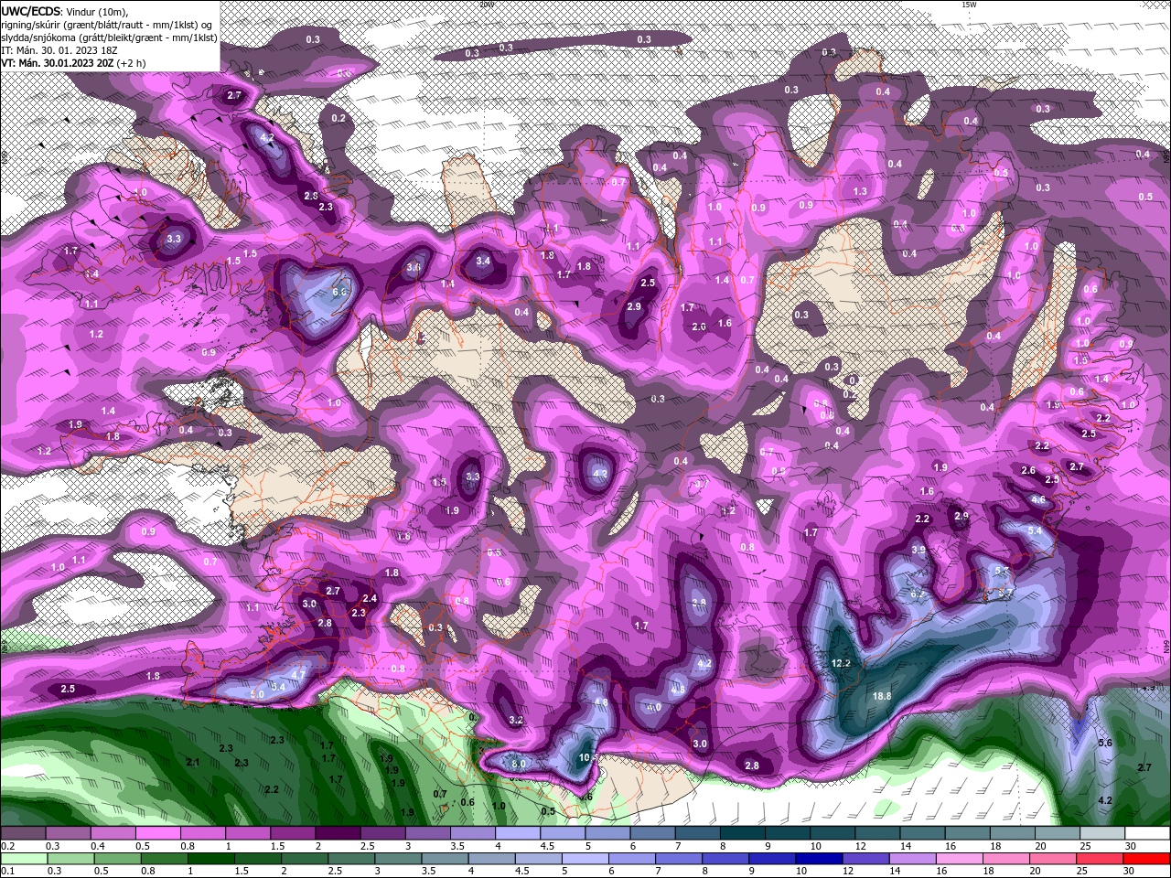Viewport: 1171px width, 878px height.
Task: Click the 5.0 value in the southwest
Action: pos(257,694)
